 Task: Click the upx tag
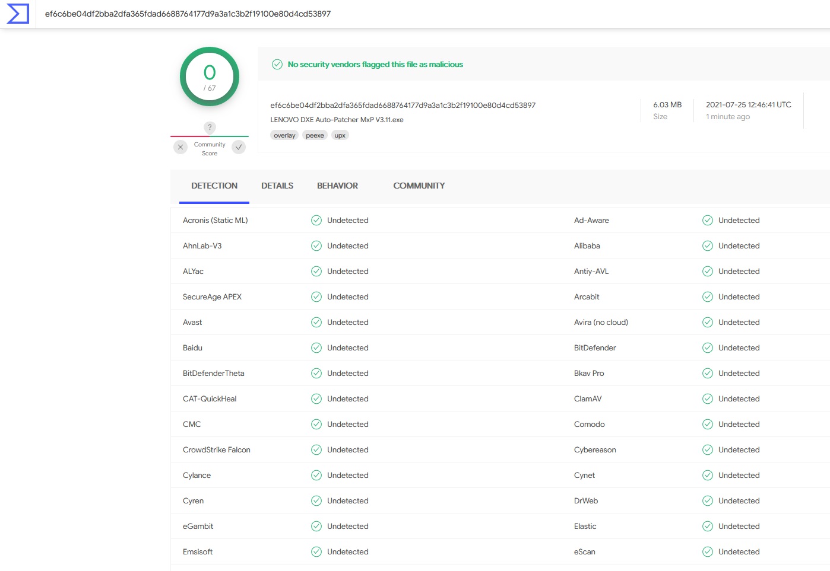coord(340,136)
